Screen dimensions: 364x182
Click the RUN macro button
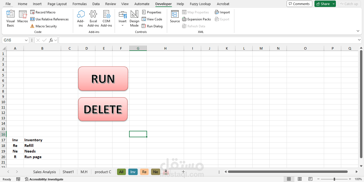point(103,79)
